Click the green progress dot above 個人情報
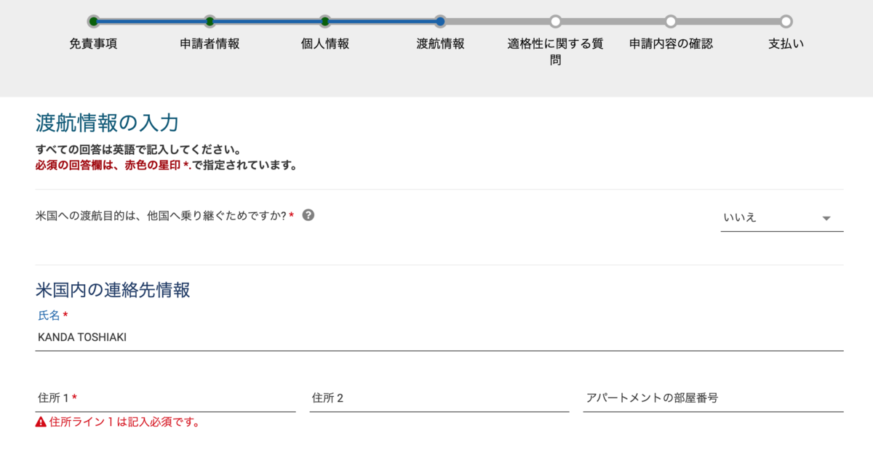873x463 pixels. [325, 21]
